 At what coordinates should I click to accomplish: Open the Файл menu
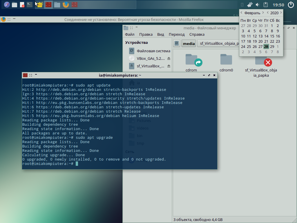click(x=130, y=34)
